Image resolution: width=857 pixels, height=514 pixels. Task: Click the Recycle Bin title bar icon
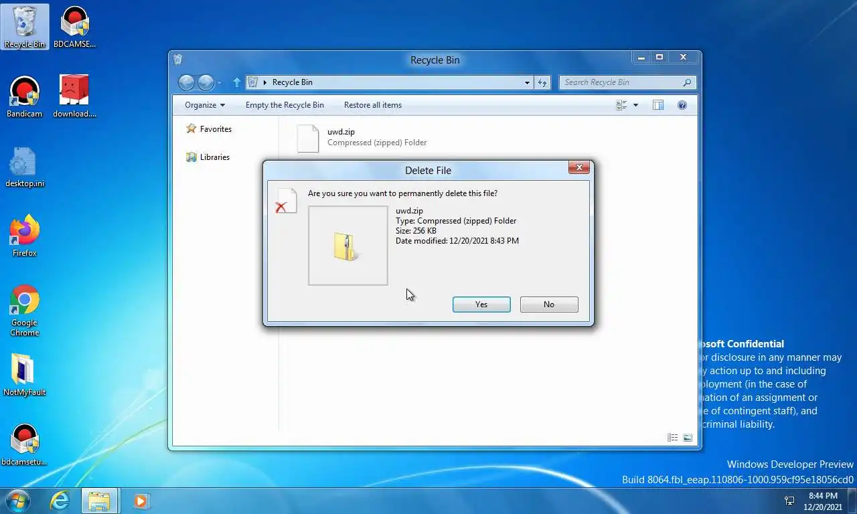coord(178,60)
